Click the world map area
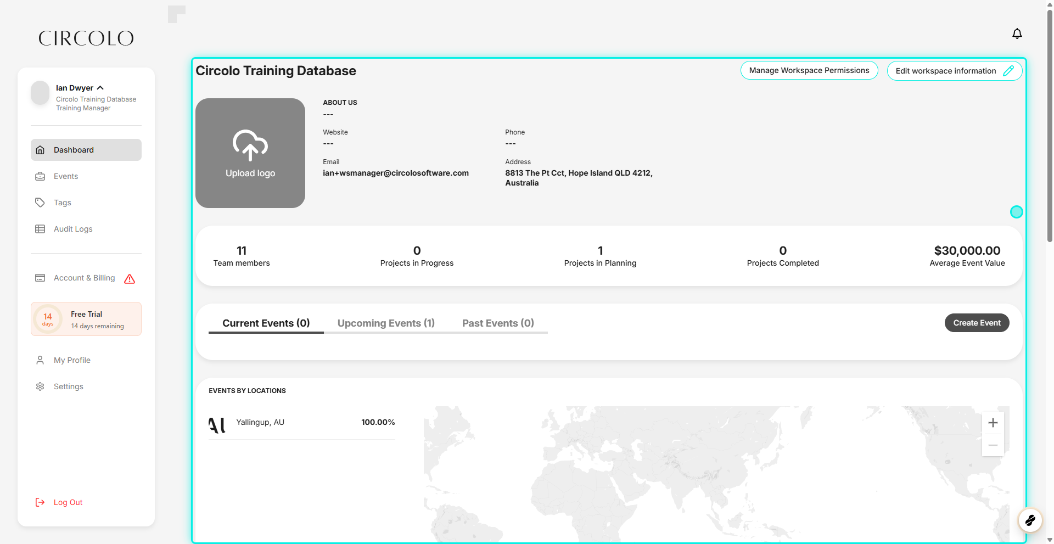 pos(716,474)
